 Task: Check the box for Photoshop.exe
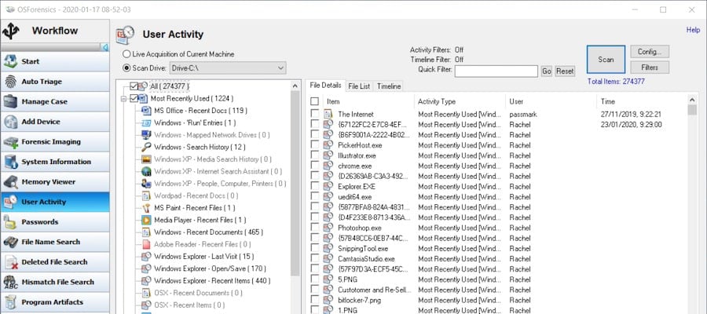click(x=315, y=228)
